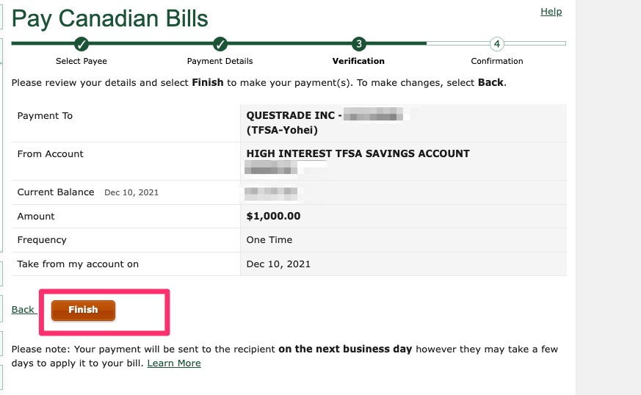Viewport: 641px width, 395px height.
Task: Select the Verification step label
Action: tap(358, 61)
